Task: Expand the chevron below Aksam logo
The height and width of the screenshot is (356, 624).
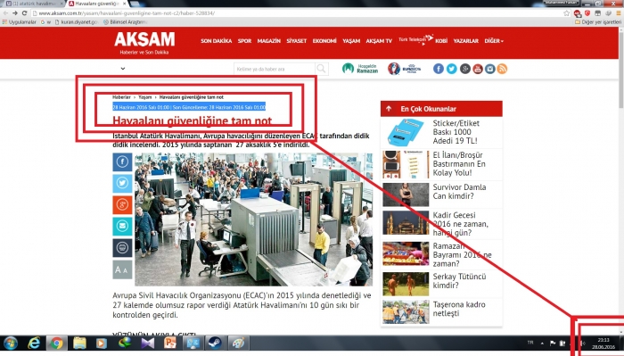Action: [x=123, y=69]
